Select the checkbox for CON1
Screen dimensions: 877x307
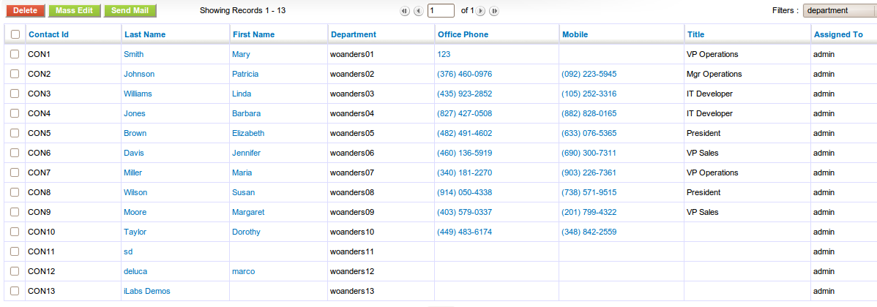click(15, 54)
